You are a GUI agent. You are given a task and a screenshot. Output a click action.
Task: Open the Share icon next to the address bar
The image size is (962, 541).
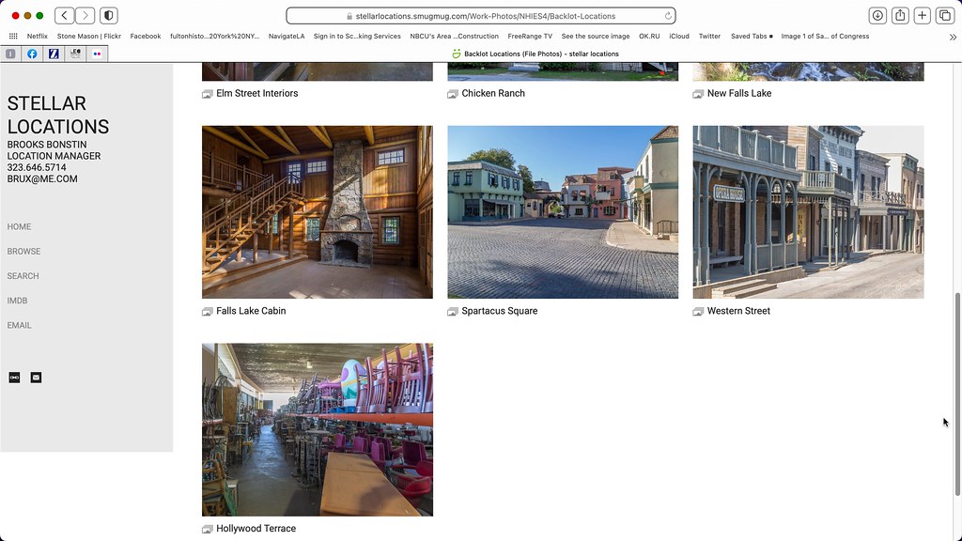tap(899, 15)
